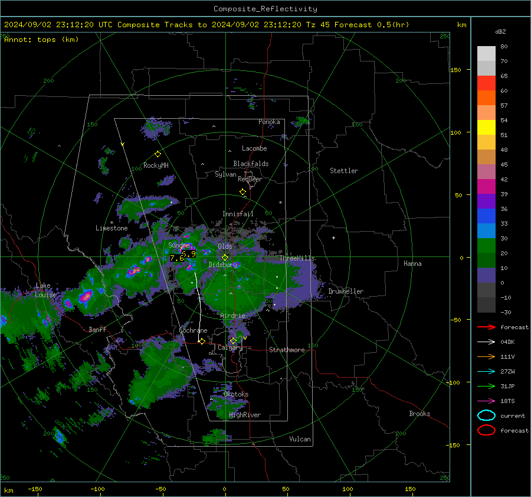
Task: Click the Sundre town label
Action: click(179, 245)
